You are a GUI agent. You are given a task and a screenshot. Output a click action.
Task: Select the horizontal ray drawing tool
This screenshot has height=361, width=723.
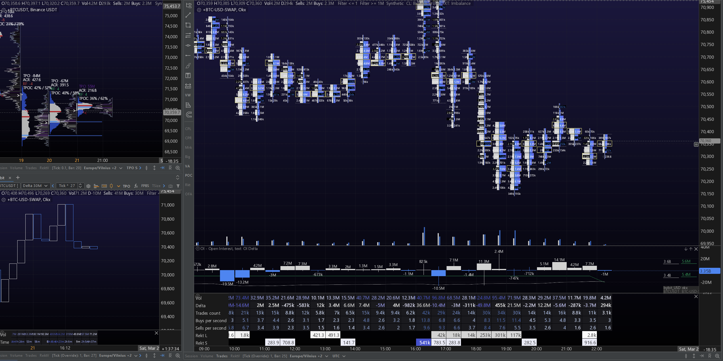coord(188,55)
